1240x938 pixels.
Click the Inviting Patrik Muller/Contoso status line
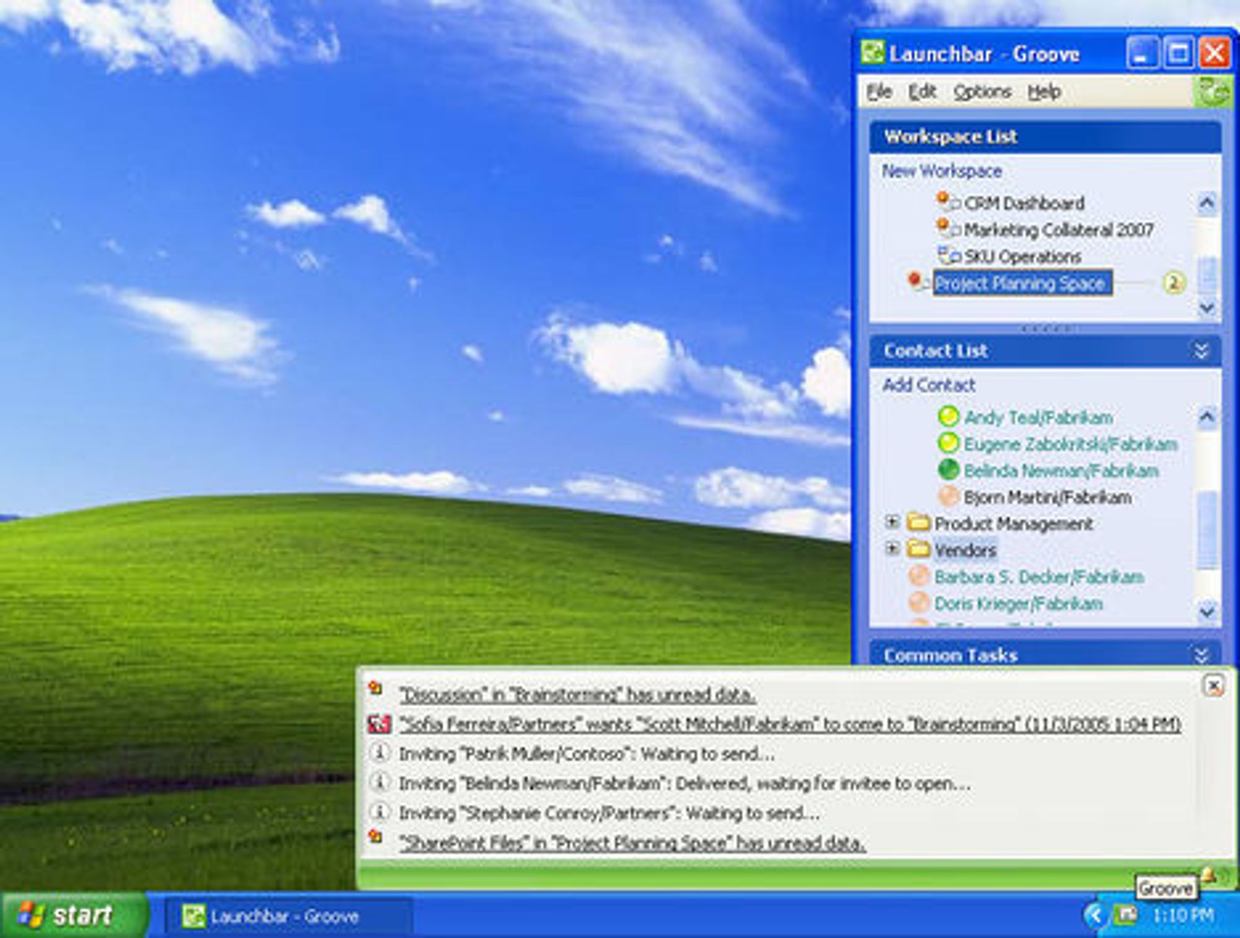[587, 753]
